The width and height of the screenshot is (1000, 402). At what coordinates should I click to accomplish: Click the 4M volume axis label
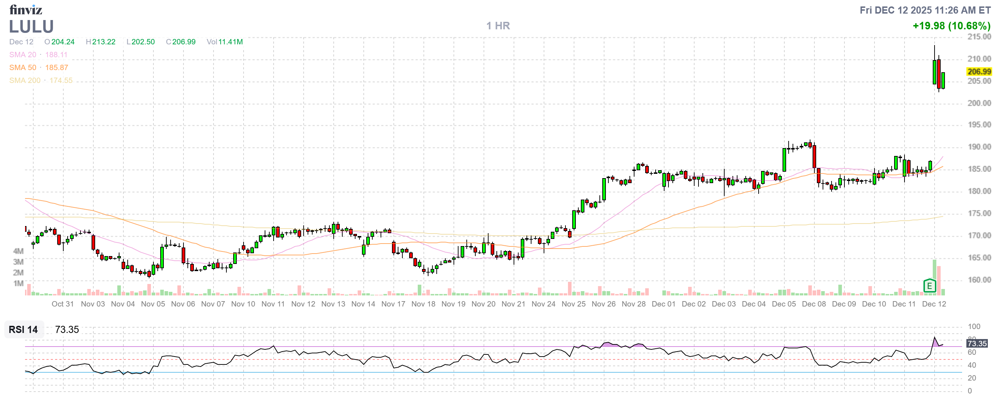(18, 251)
